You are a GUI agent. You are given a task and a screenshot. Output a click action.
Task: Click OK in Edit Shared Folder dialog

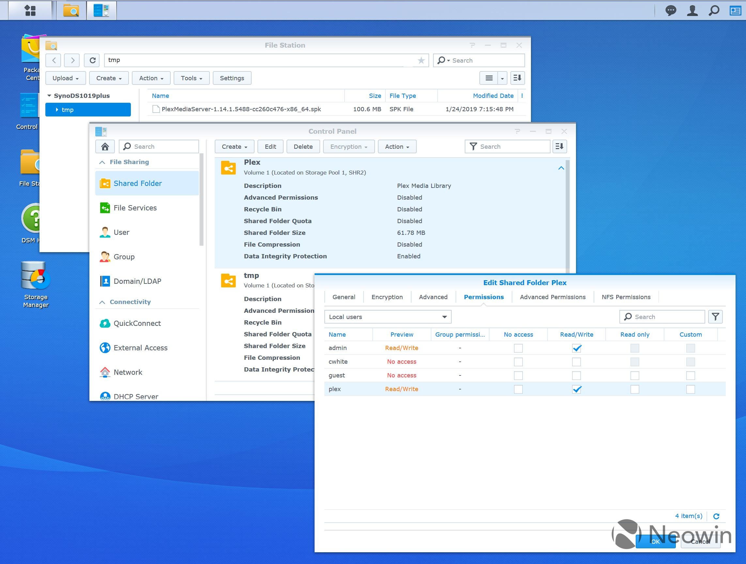tap(655, 541)
